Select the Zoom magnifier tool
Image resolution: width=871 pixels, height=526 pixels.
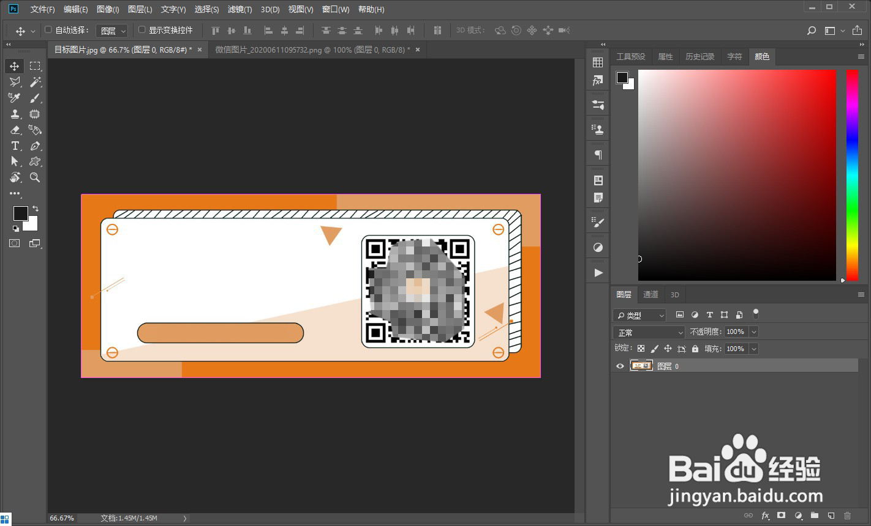tap(35, 177)
